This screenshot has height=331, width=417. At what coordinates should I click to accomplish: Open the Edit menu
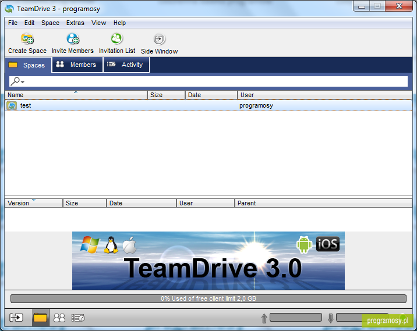tap(29, 23)
